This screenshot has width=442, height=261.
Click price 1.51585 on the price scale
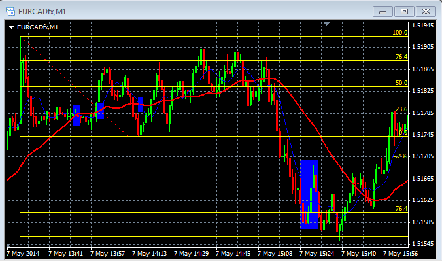pos(422,222)
